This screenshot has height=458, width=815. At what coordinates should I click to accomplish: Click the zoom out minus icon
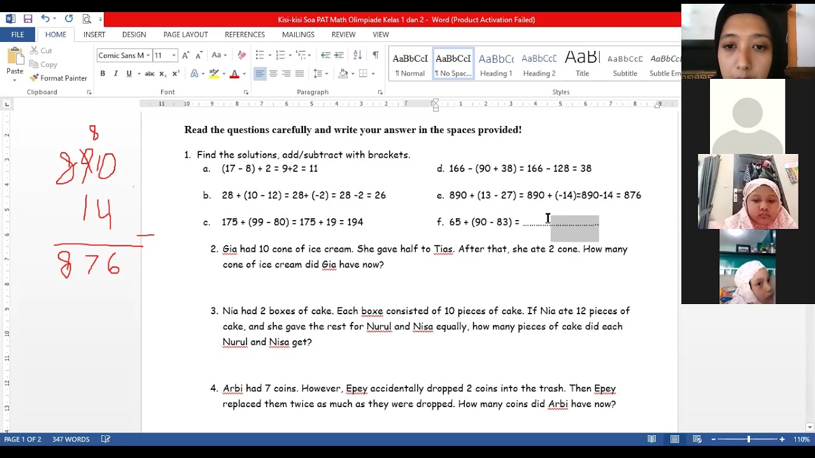pos(714,439)
